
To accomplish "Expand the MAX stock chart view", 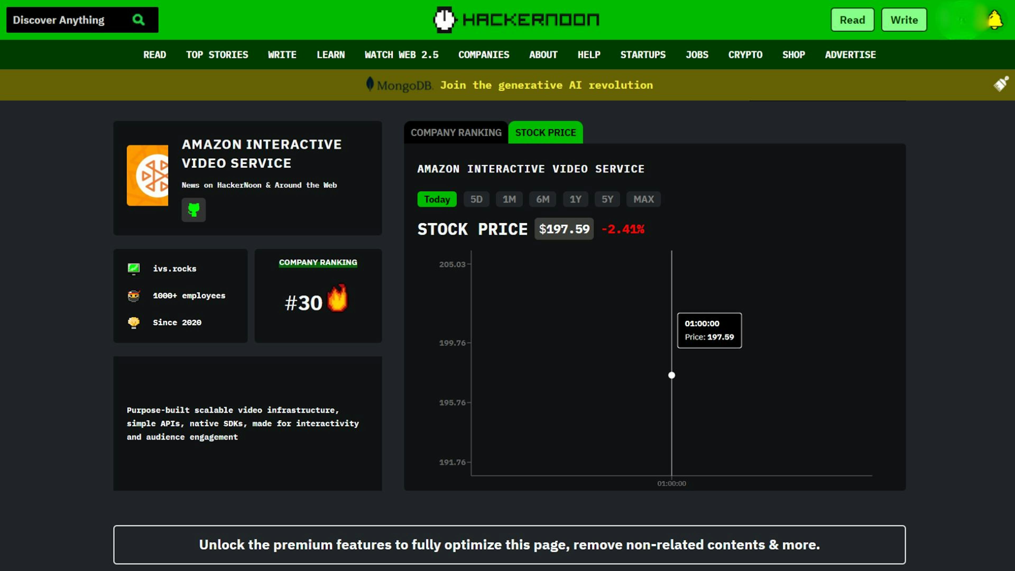I will point(643,199).
